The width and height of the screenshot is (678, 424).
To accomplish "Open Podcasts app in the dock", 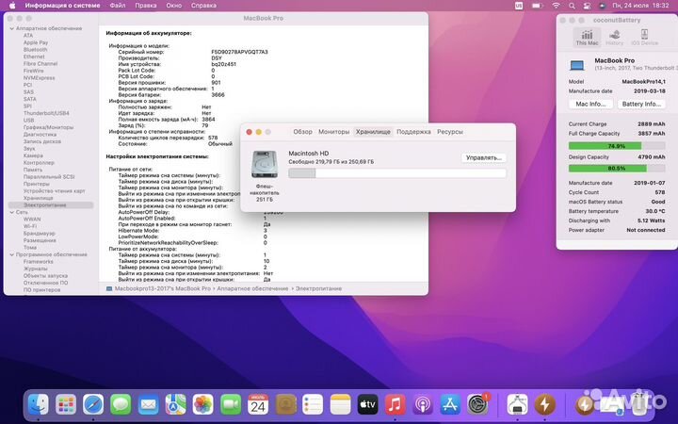I will [x=423, y=404].
